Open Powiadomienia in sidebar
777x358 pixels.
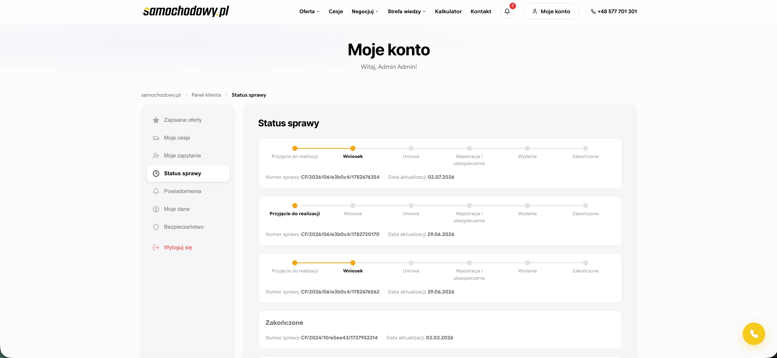click(188, 191)
